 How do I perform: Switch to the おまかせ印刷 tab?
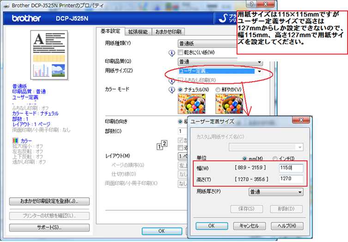click(168, 32)
